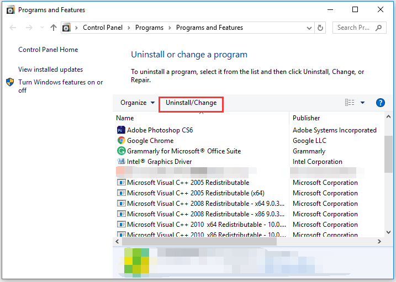Sort list by the Publisher column header
This screenshot has height=282, width=396.
tap(306, 118)
